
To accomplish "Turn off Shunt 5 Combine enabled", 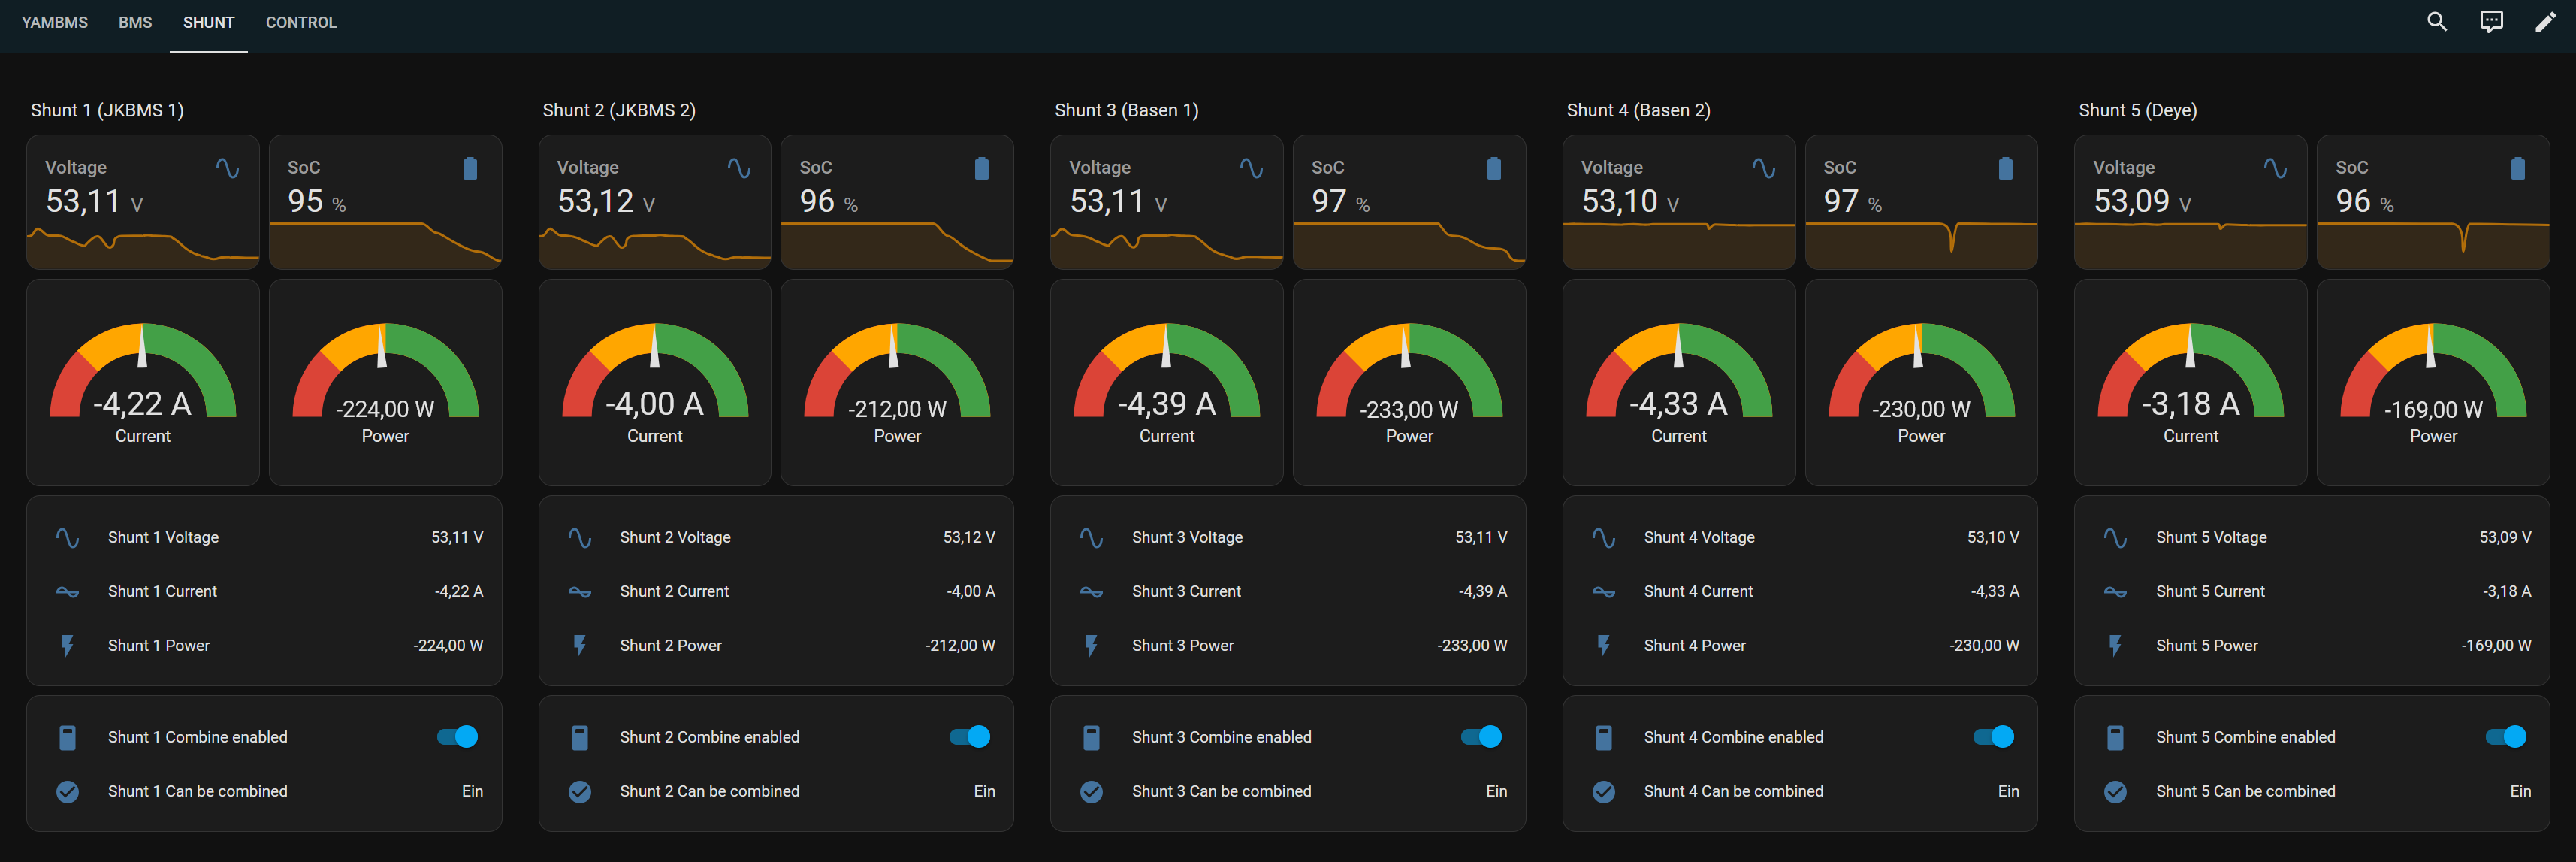I will tap(2505, 737).
